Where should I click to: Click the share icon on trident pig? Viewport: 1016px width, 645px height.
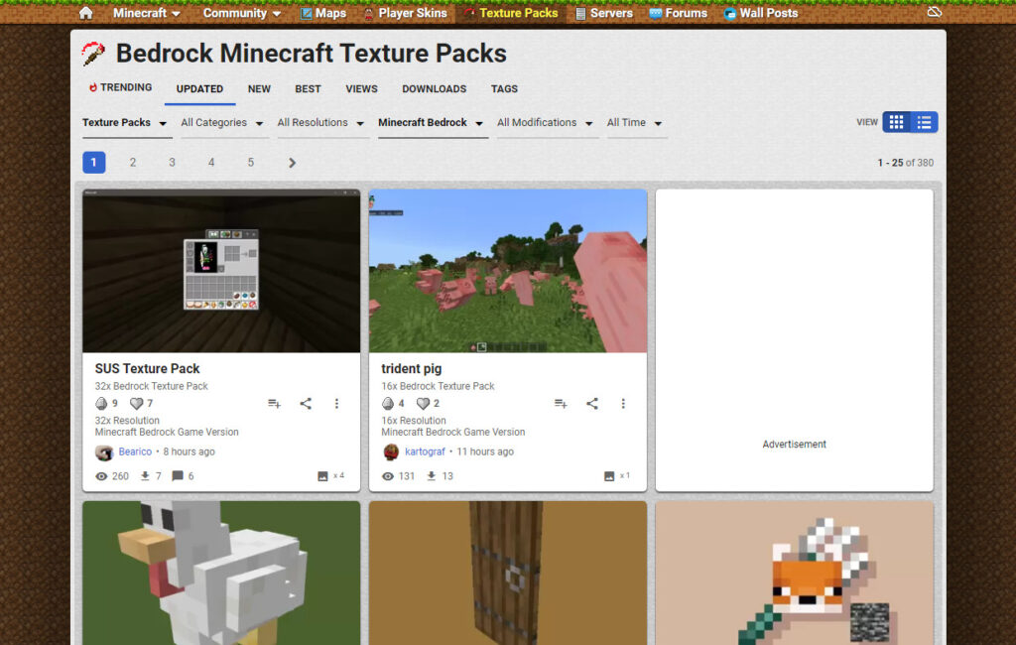coord(592,404)
